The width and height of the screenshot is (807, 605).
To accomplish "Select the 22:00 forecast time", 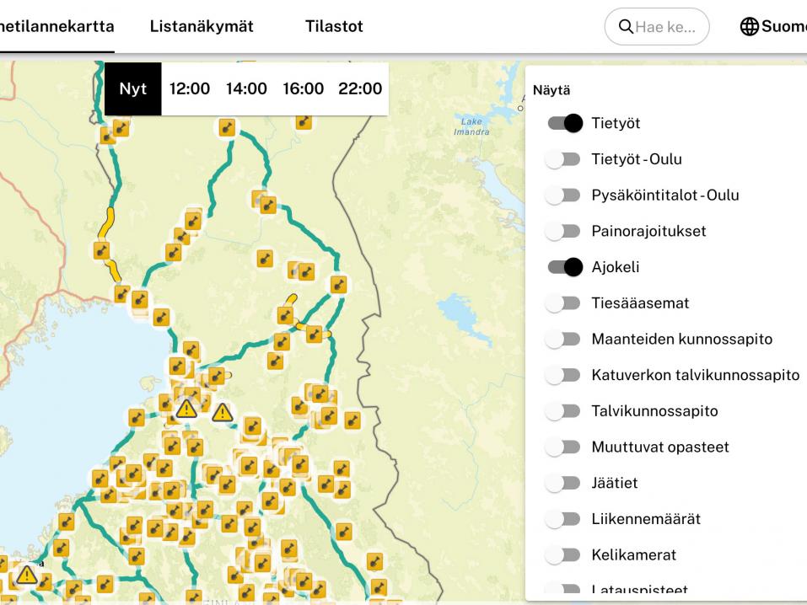I will pos(360,88).
